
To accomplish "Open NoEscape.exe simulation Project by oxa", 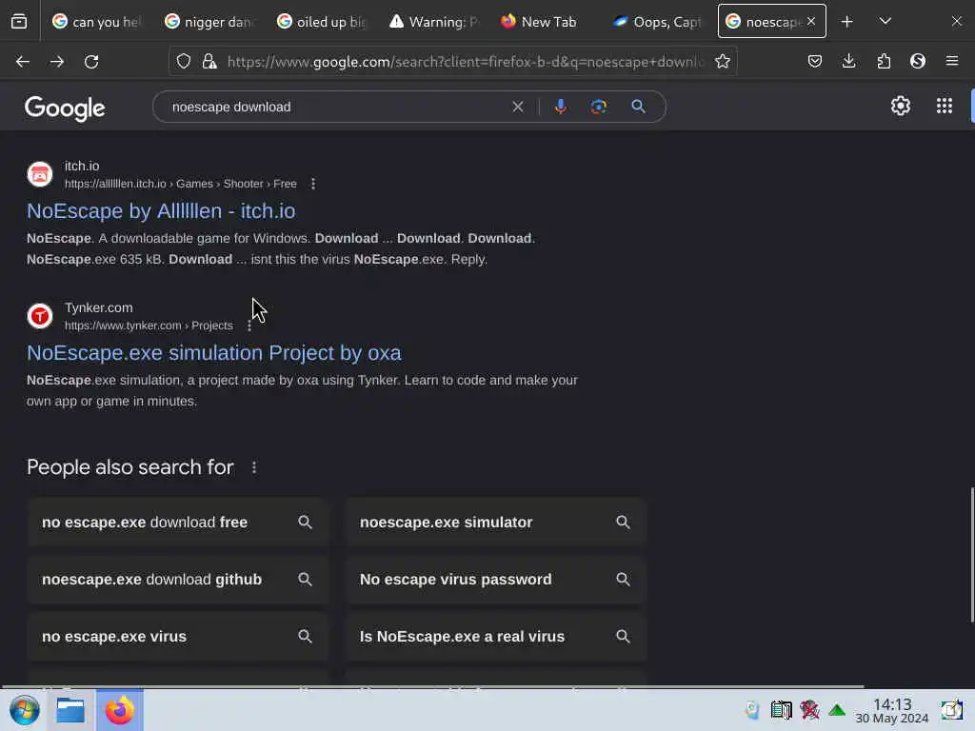I will click(x=214, y=353).
